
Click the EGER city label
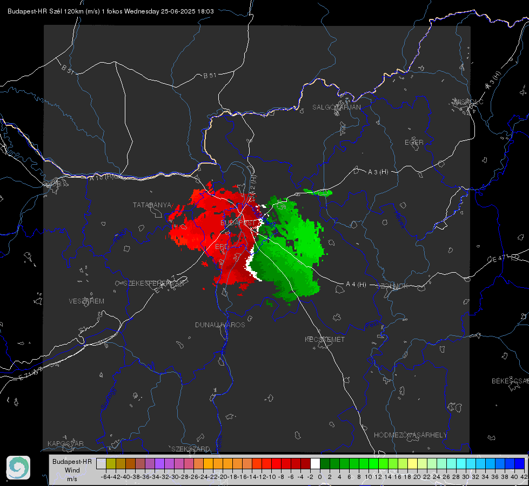tap(414, 143)
